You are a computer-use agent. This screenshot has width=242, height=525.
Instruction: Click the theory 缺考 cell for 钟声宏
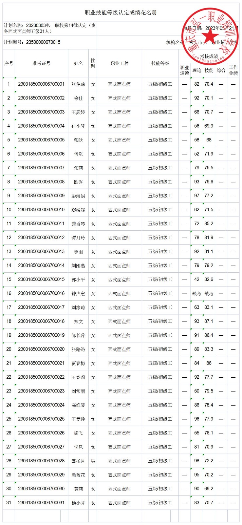click(196, 294)
